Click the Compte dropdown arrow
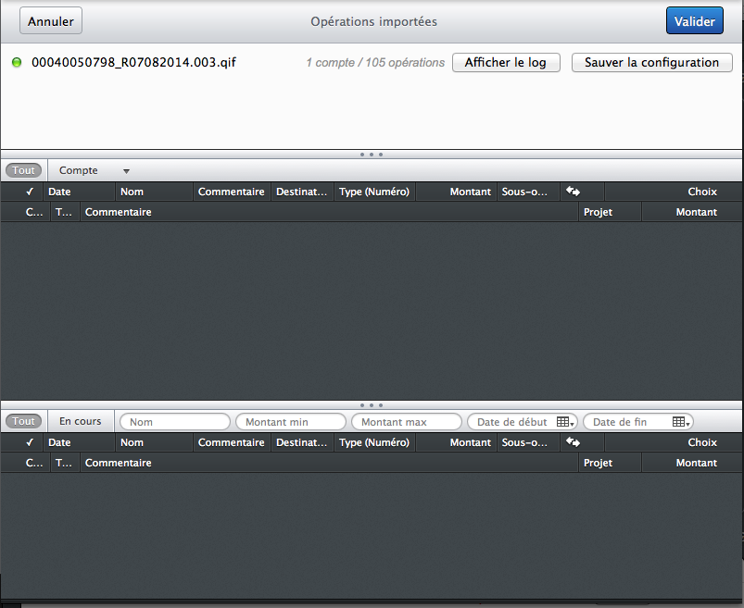The image size is (744, 608). [x=126, y=171]
